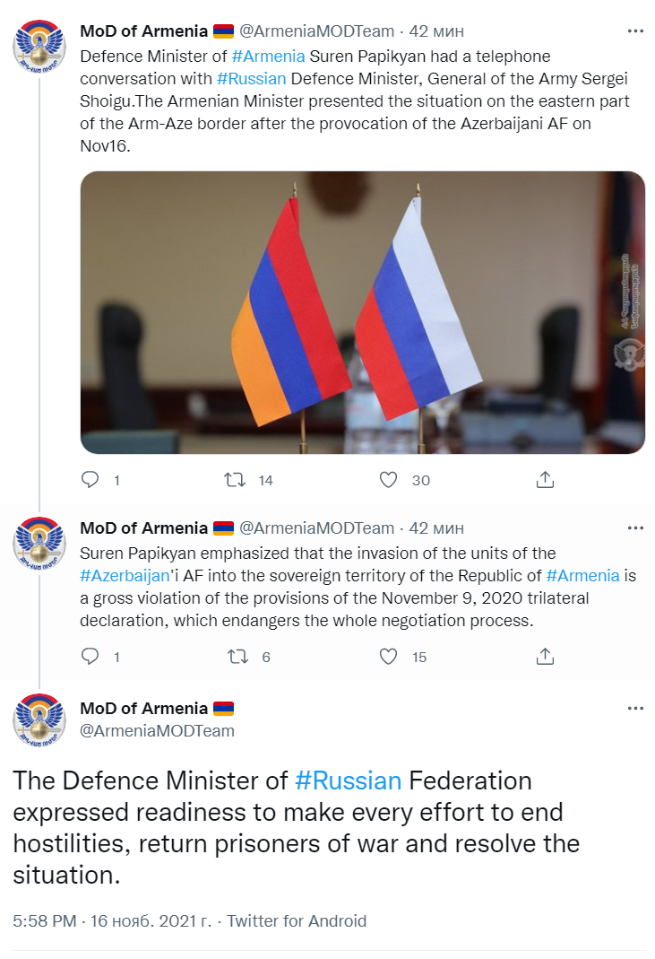Image resolution: width=655 pixels, height=959 pixels.
Task: Click the reply icon on the first tweet
Action: (x=90, y=480)
